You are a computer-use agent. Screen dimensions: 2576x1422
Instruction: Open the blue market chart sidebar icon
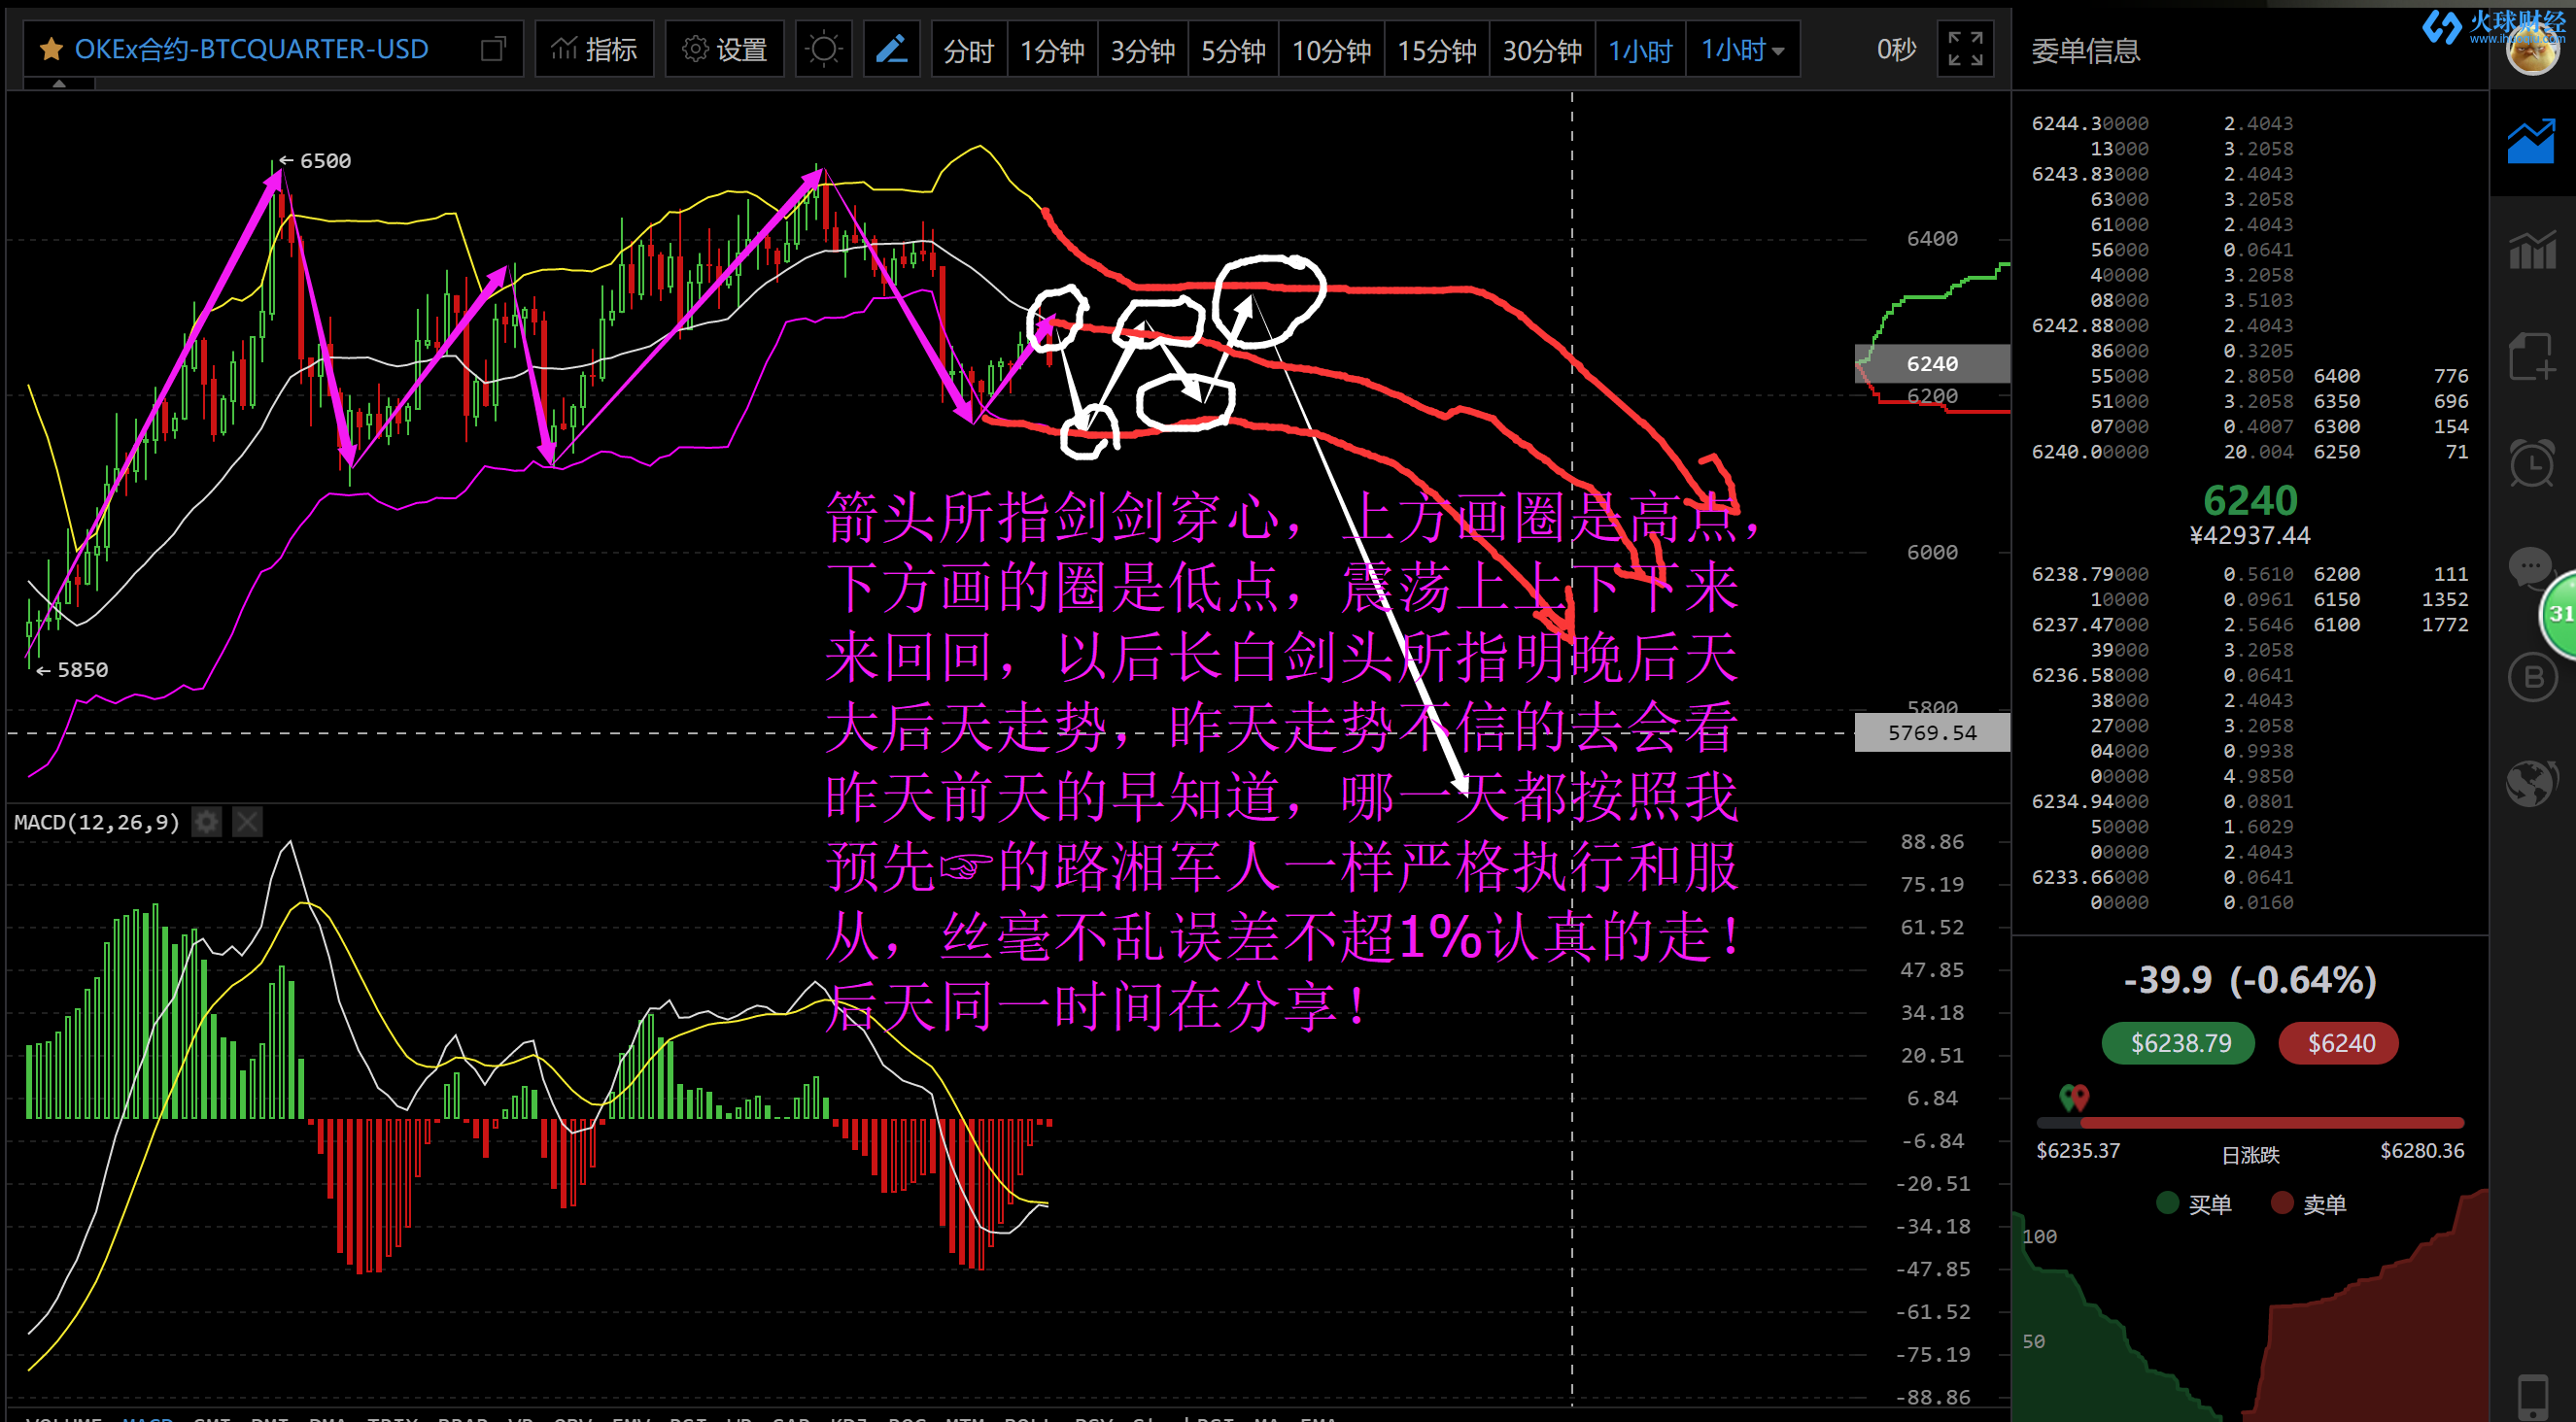(2531, 143)
